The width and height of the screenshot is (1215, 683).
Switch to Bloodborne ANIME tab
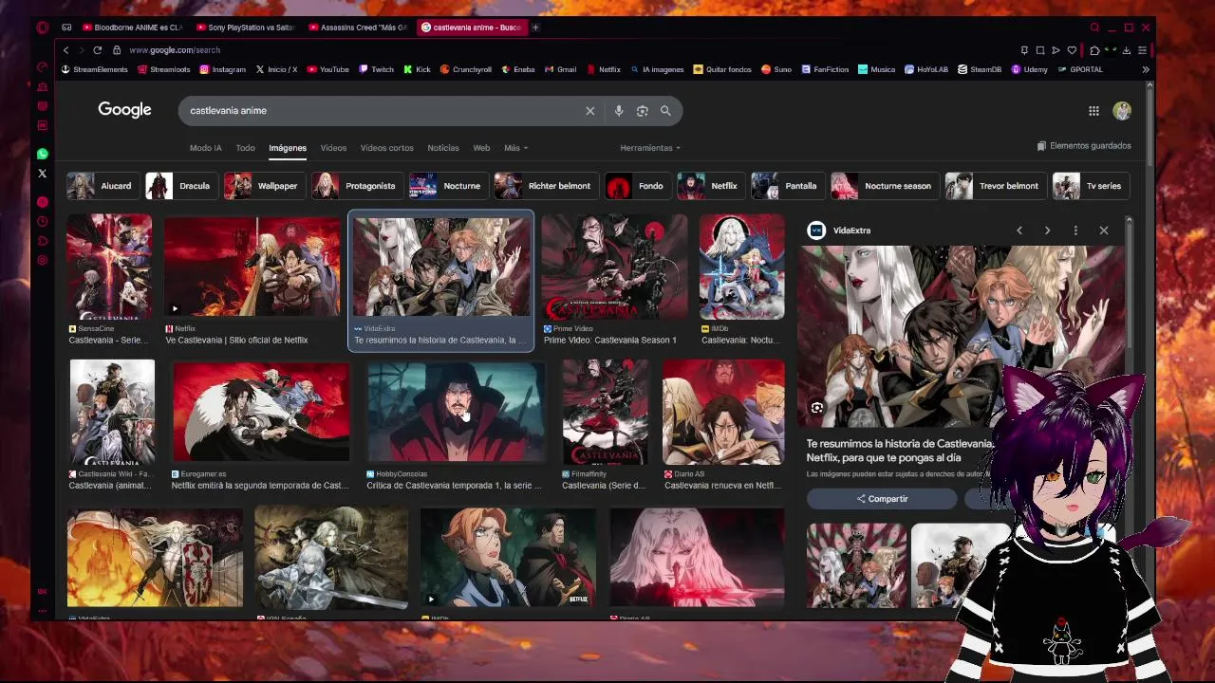132,28
